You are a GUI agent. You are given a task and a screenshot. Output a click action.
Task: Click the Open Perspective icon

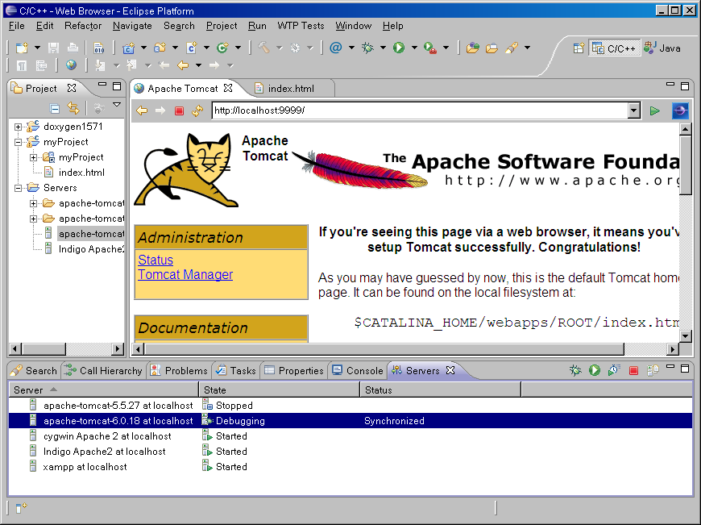coord(578,48)
